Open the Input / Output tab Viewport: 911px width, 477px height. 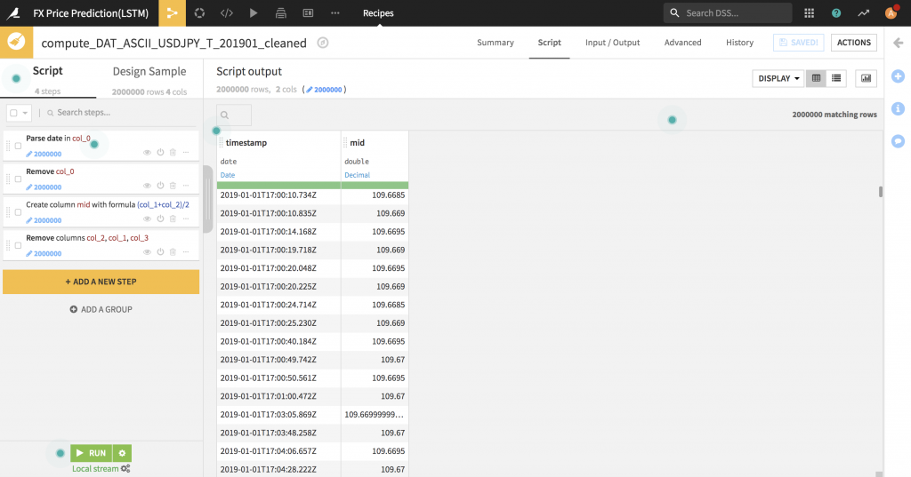[x=612, y=43]
